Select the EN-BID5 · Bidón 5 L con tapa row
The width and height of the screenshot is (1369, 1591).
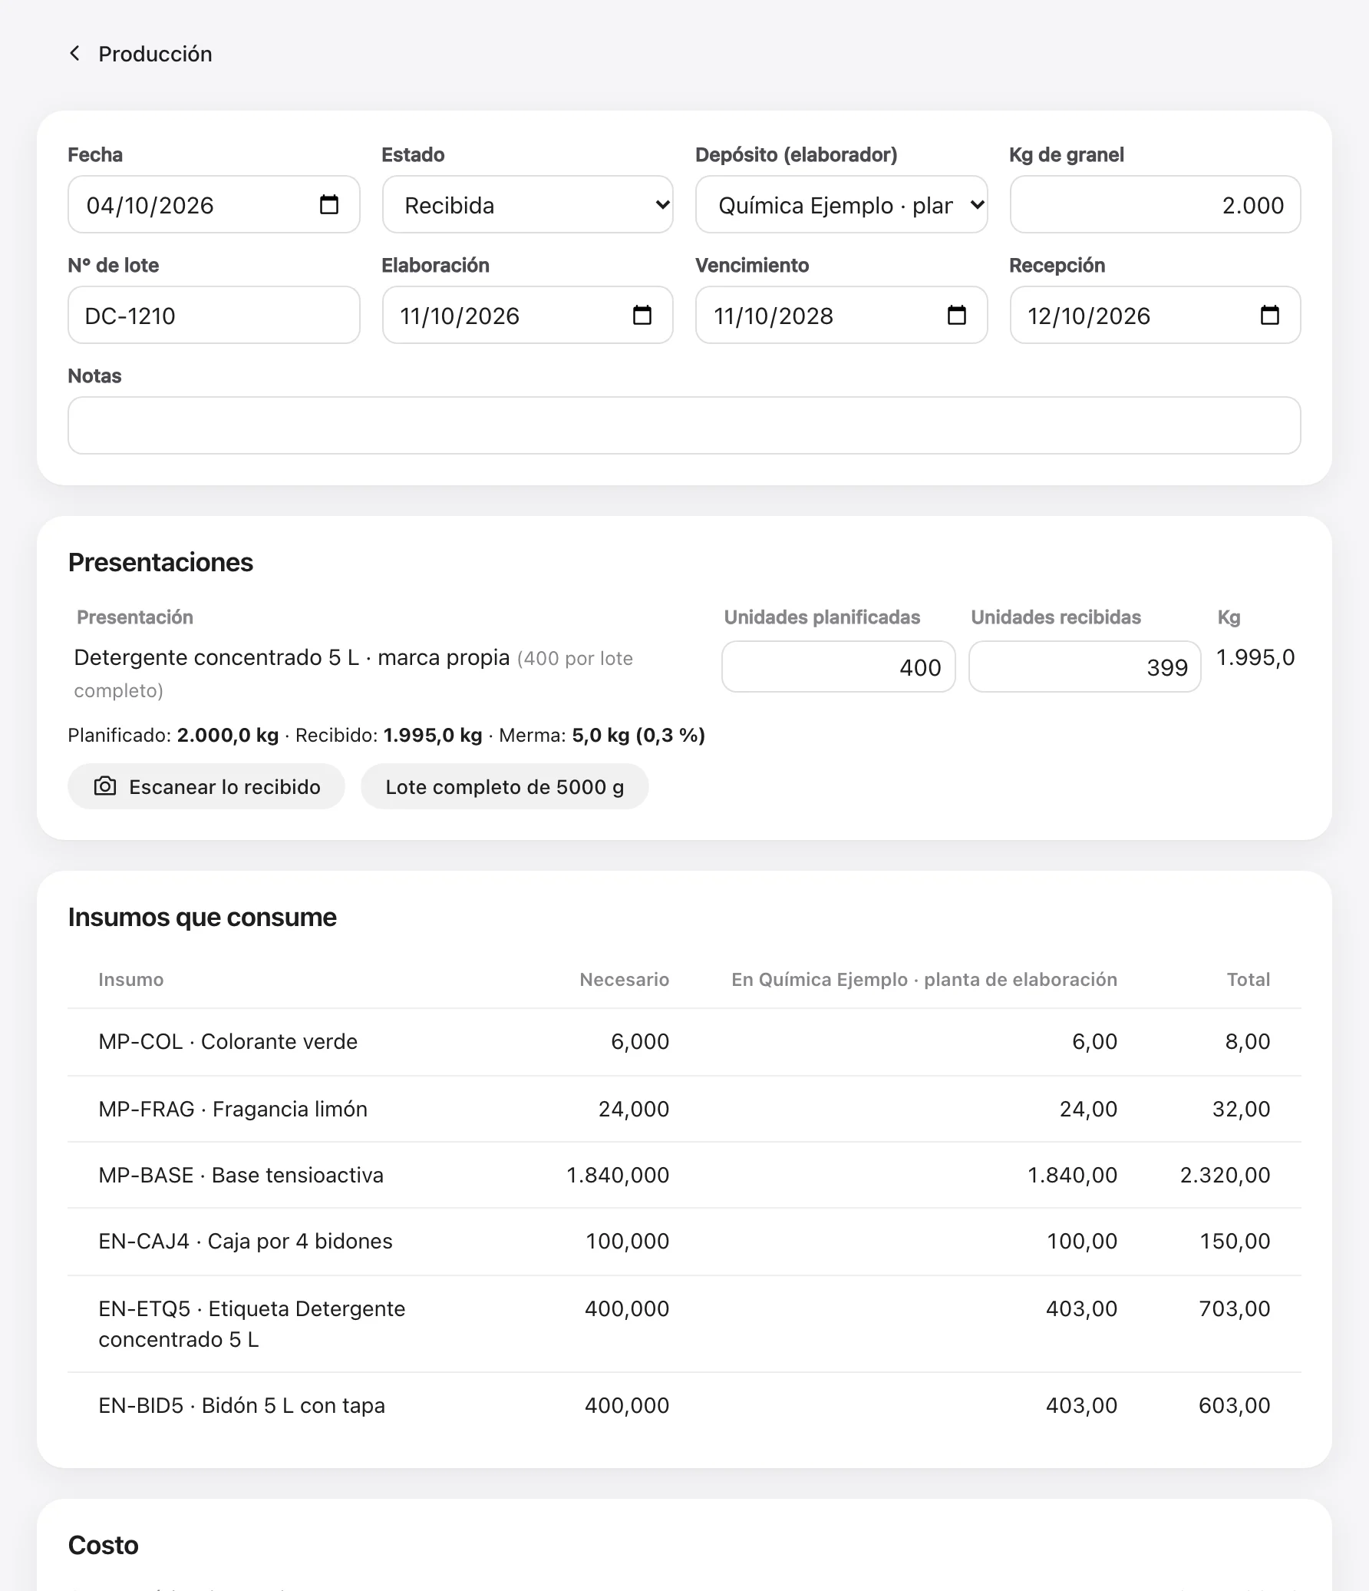click(684, 1406)
